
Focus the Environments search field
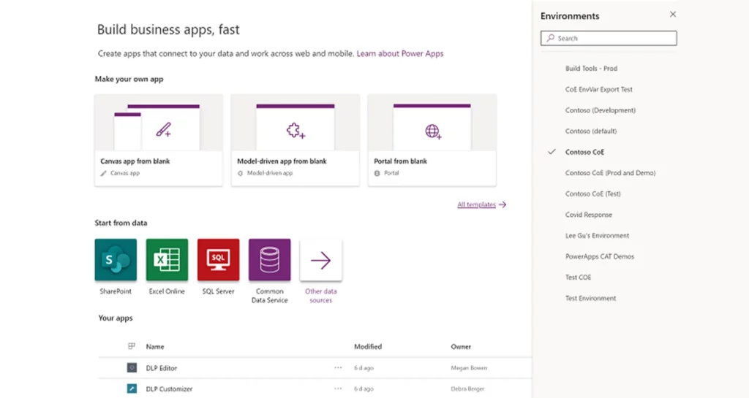pos(609,38)
